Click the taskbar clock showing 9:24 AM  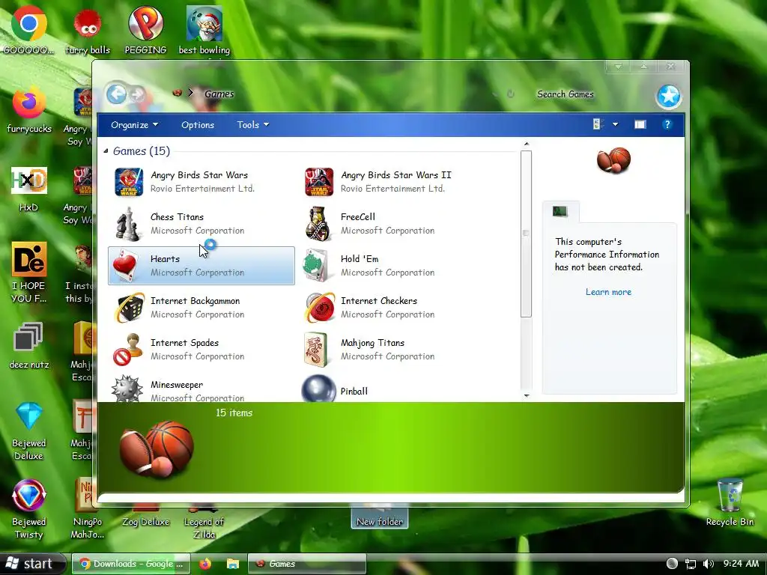pos(741,564)
